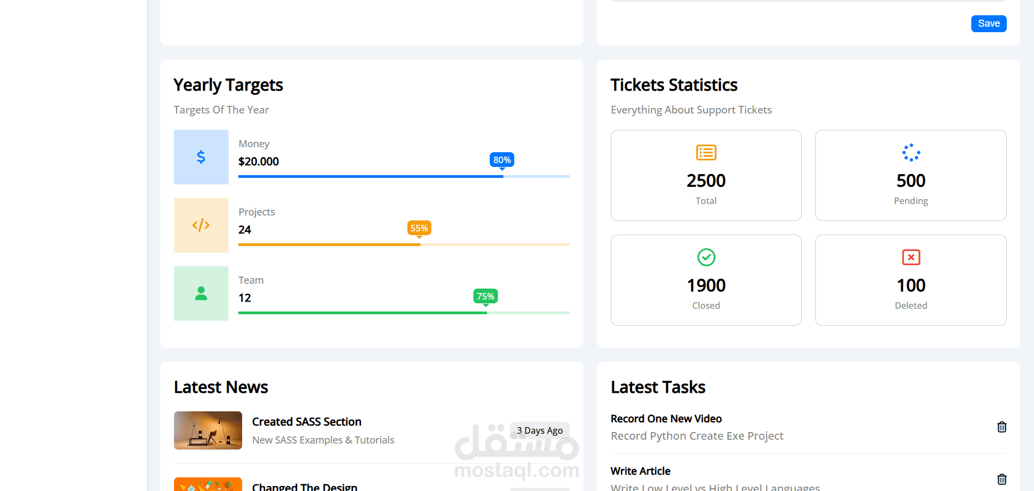Click the dollar sign Money icon
This screenshot has width=1034, height=491.
201,157
